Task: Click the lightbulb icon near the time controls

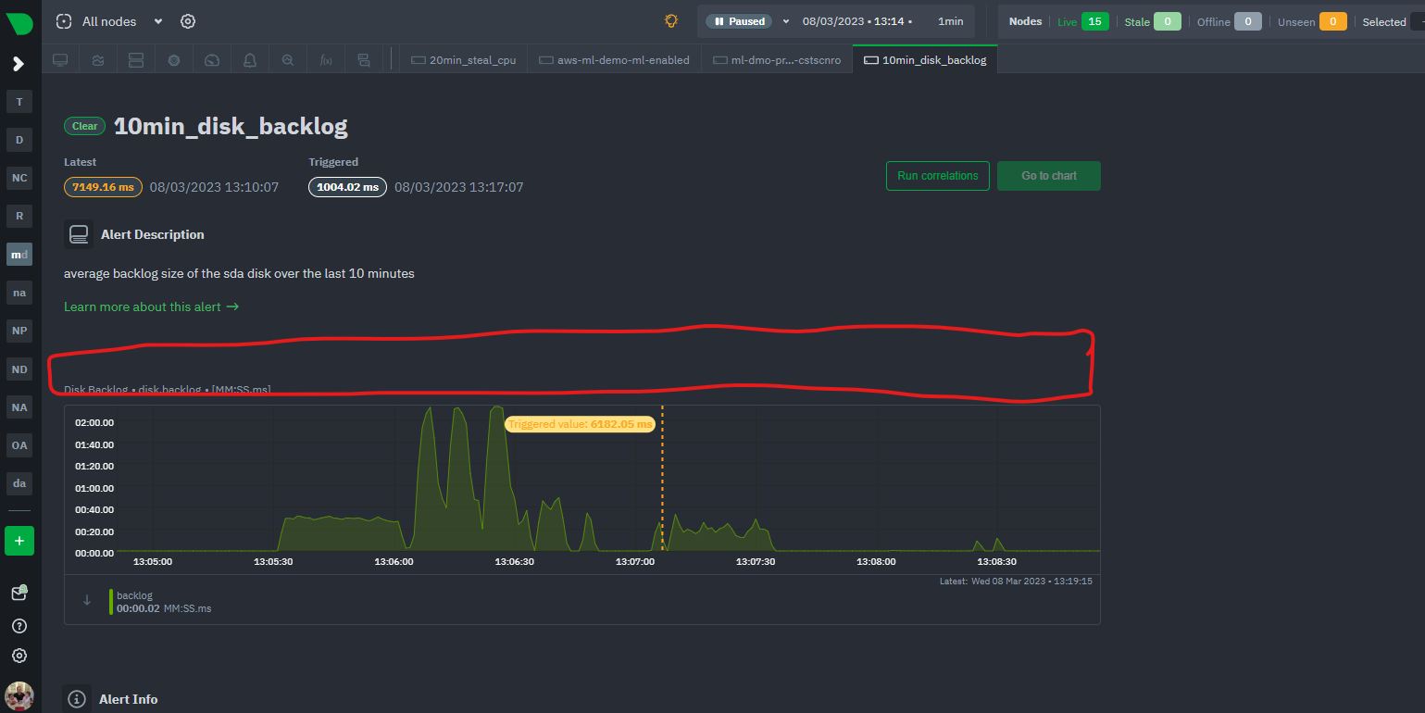Action: pyautogui.click(x=670, y=19)
